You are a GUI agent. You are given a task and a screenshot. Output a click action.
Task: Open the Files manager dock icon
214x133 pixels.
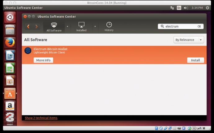click(10, 30)
